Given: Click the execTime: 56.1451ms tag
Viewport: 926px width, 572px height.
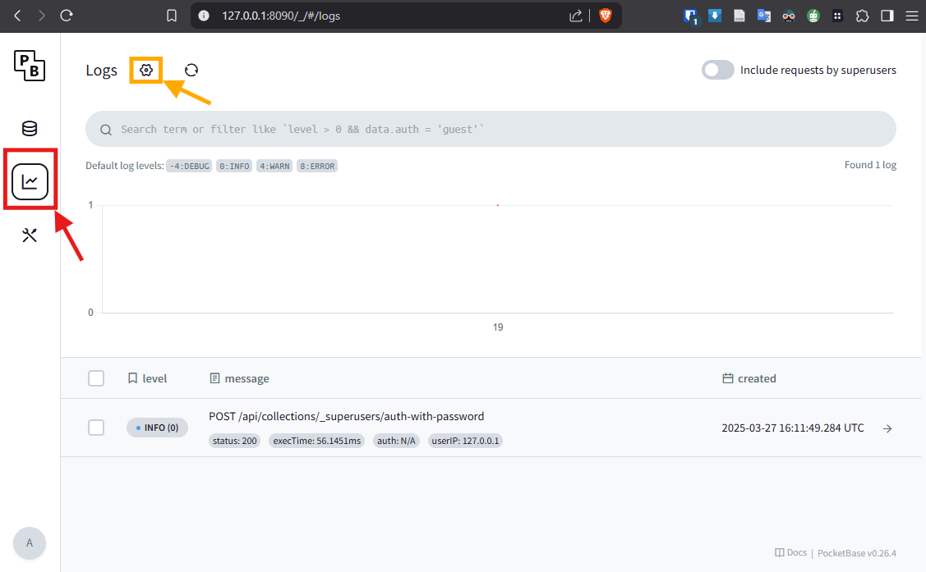Looking at the screenshot, I should point(316,441).
